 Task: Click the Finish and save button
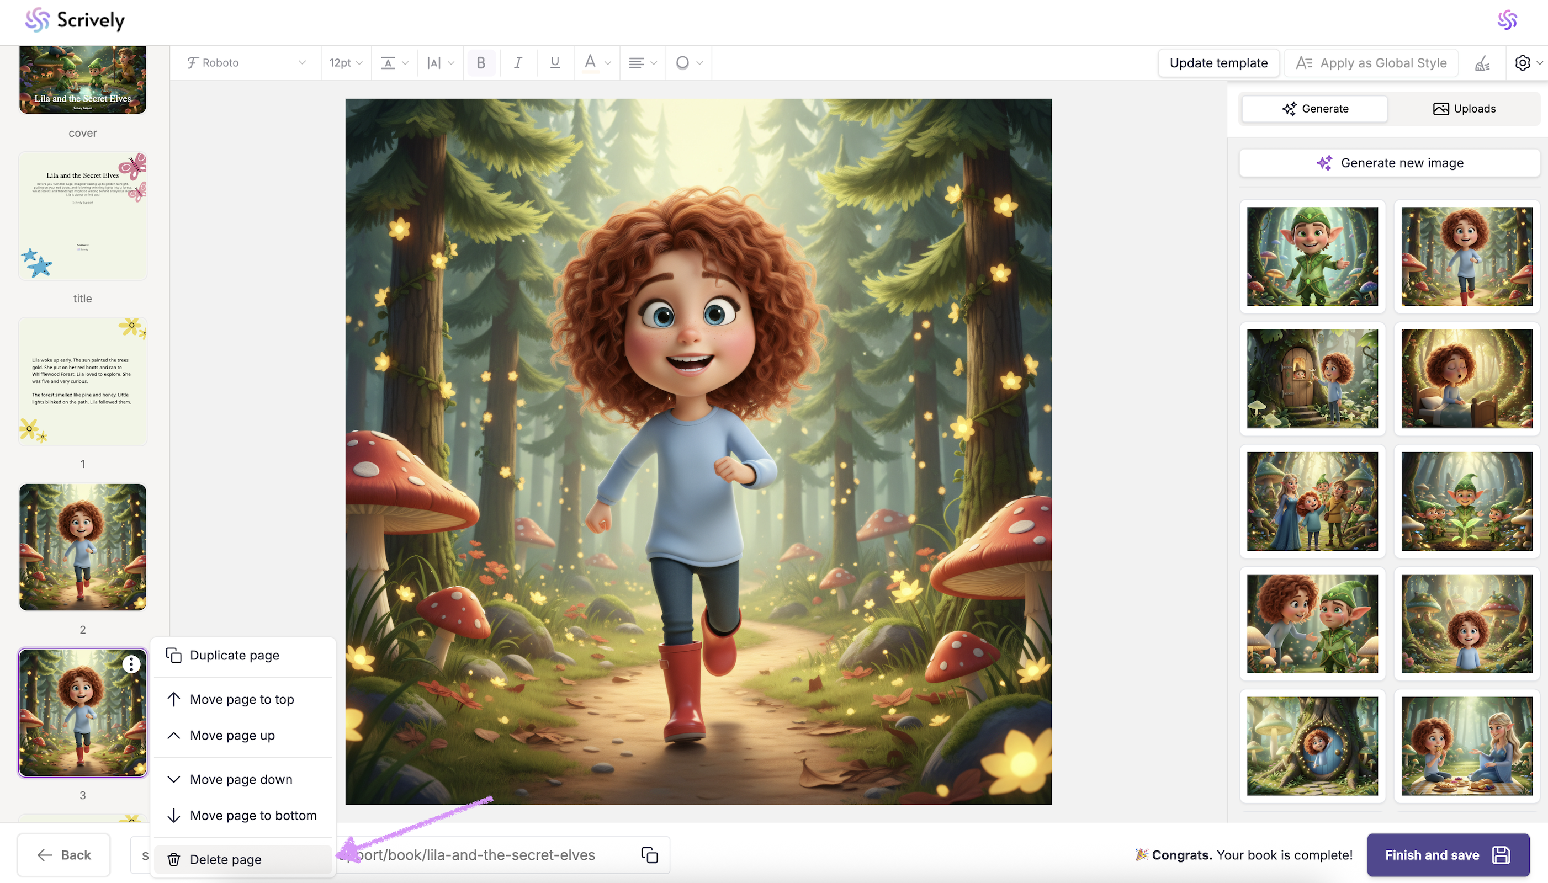click(x=1448, y=854)
